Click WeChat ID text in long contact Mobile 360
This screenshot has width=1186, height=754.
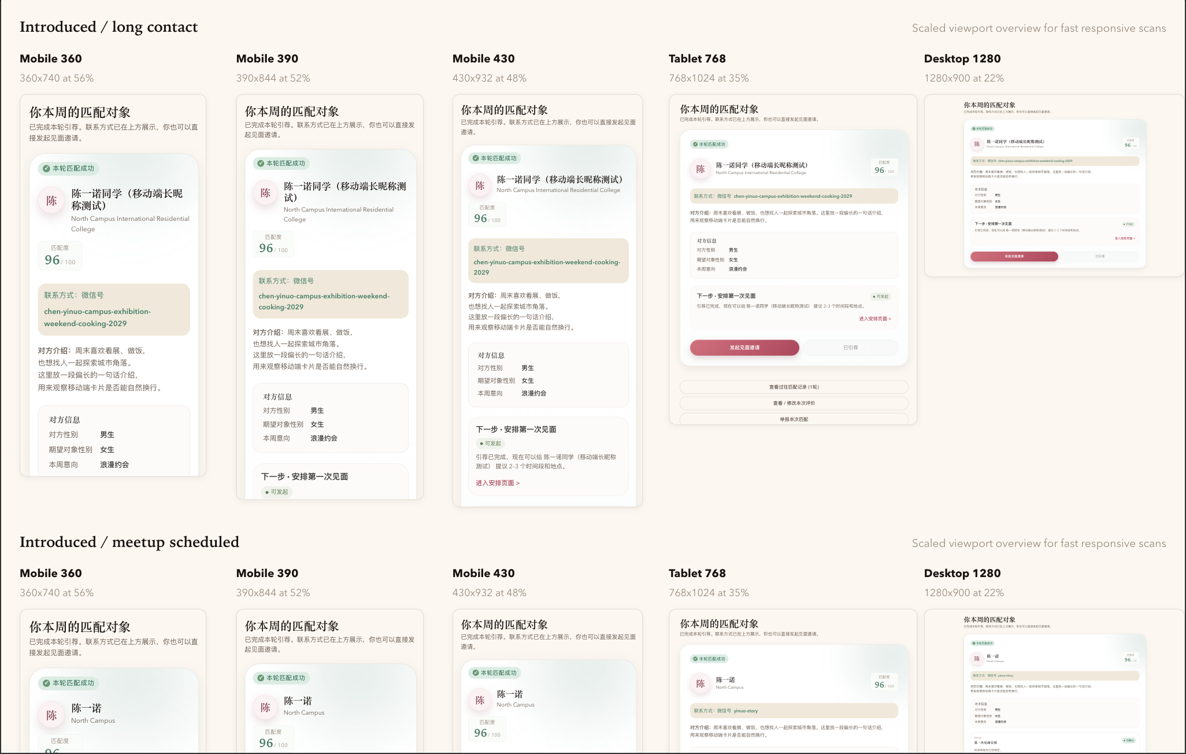97,317
